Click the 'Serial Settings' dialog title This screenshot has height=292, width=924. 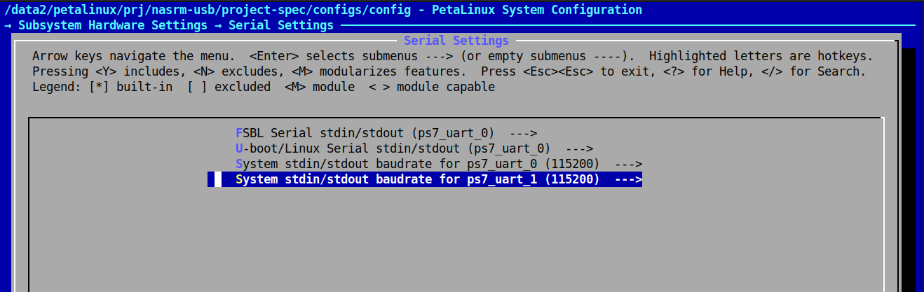456,41
